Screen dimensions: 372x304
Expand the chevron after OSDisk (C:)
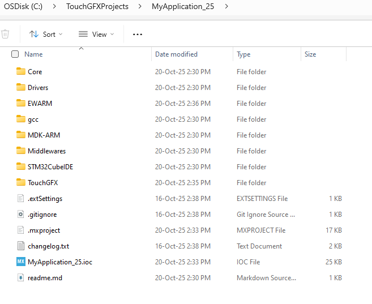(54, 6)
